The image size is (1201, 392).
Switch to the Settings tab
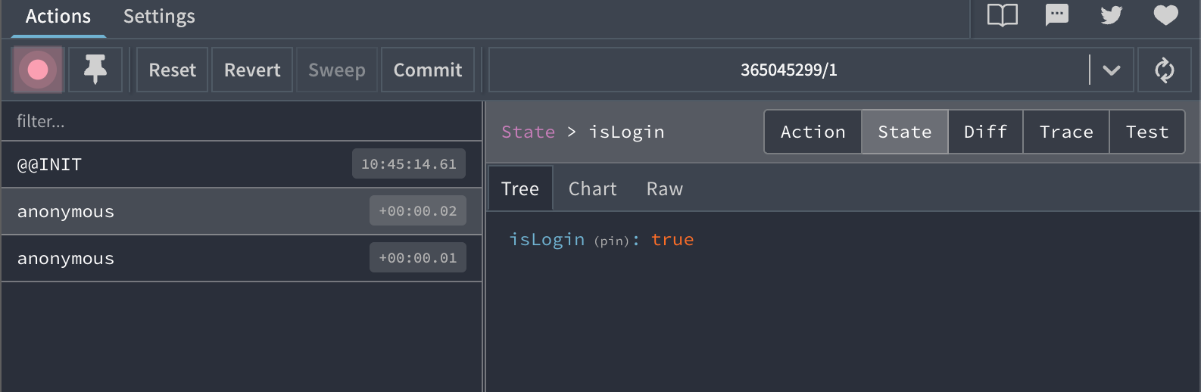pos(159,17)
